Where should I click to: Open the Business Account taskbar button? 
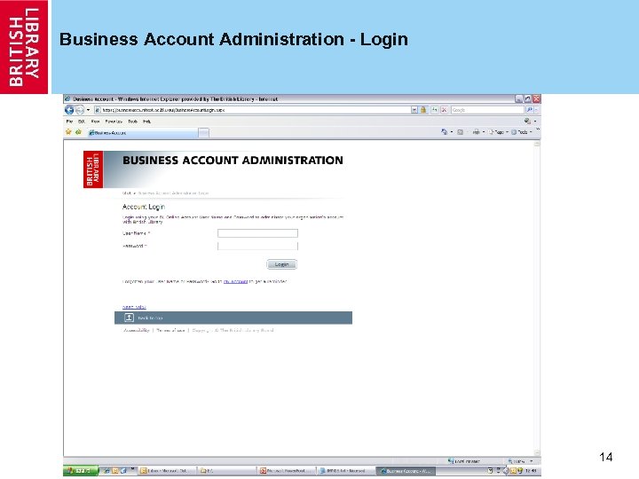pyautogui.click(x=405, y=471)
